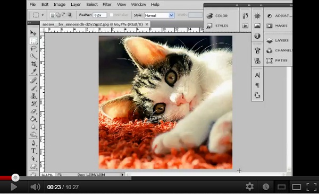
Task: Select the Magic Wand tool
Action: 33,56
